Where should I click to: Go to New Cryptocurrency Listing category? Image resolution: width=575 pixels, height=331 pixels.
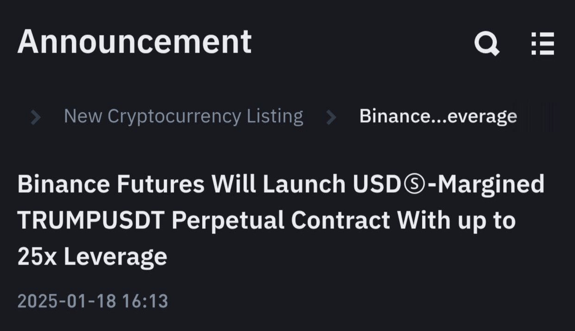point(183,116)
